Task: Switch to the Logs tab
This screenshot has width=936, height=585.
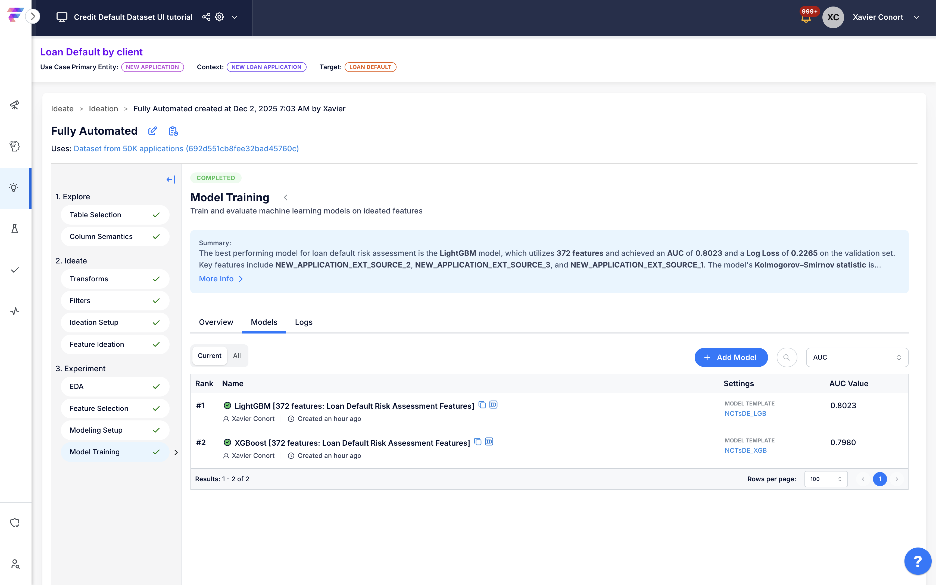Action: point(304,322)
